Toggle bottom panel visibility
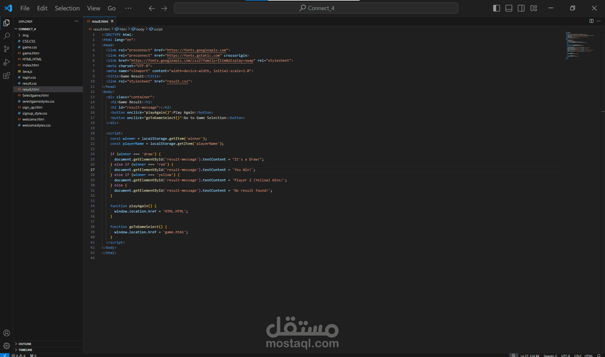This screenshot has height=357, width=605. [509, 8]
